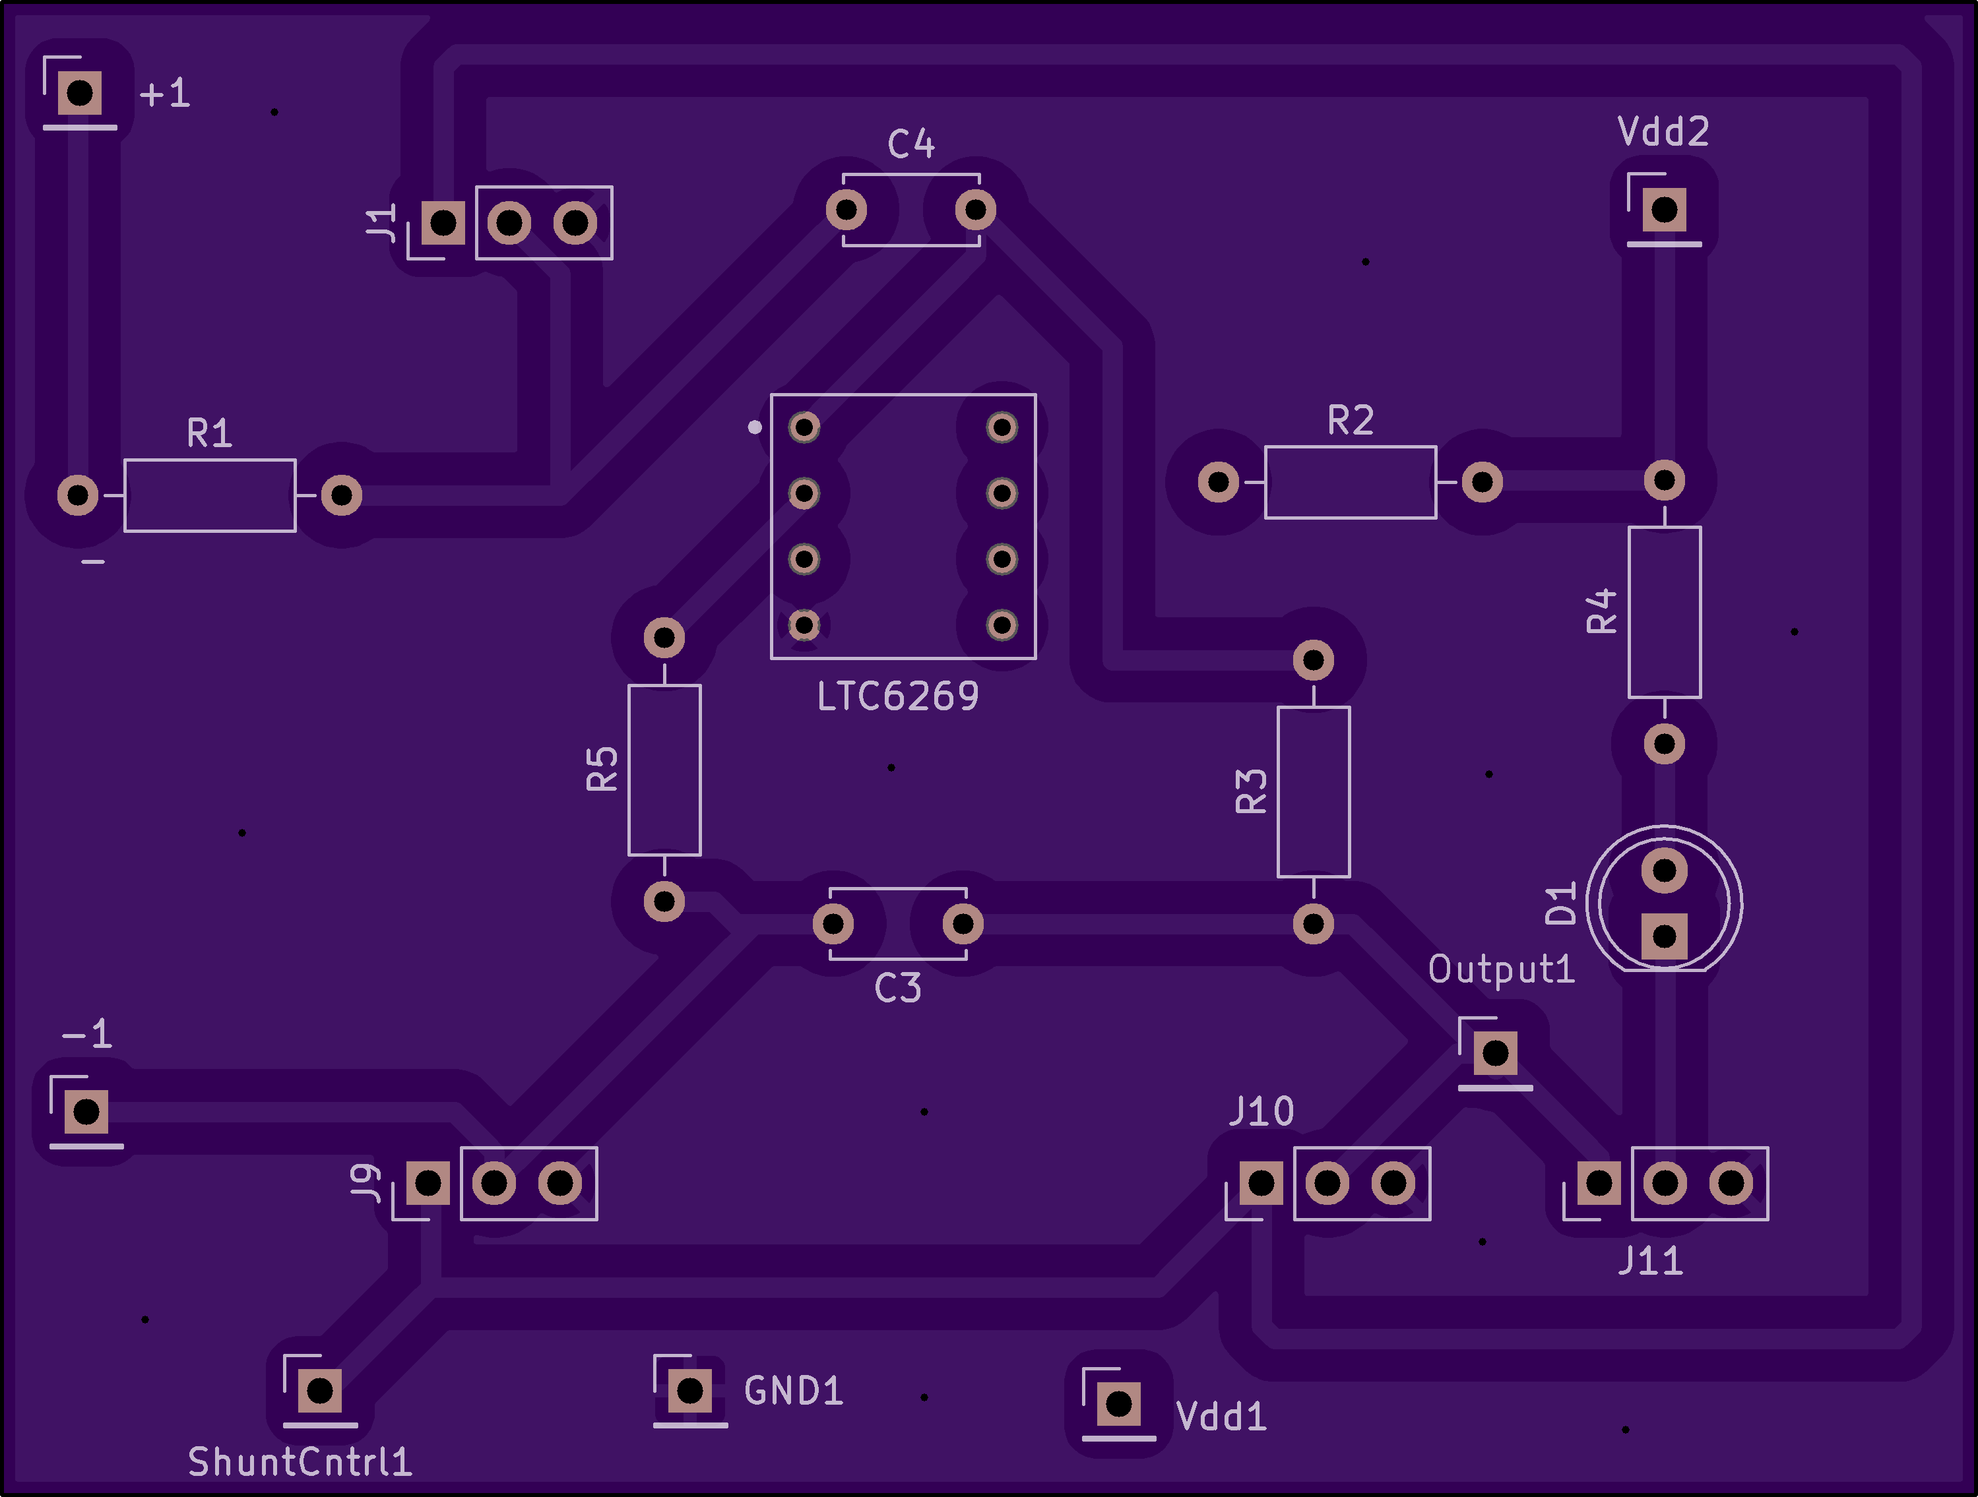This screenshot has height=1497, width=1978.
Task: Click the R4 resistor body outline
Action: (x=1664, y=611)
